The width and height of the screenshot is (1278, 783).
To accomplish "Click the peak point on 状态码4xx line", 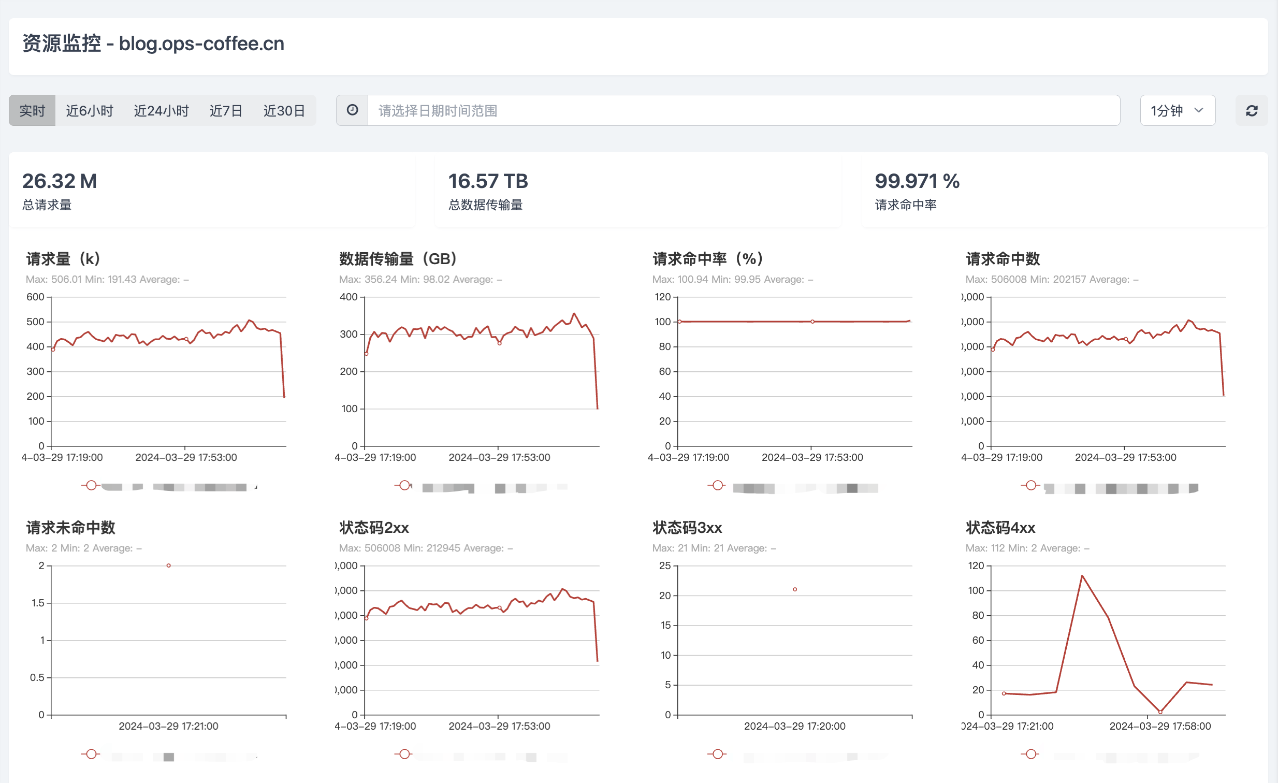I will (1082, 576).
